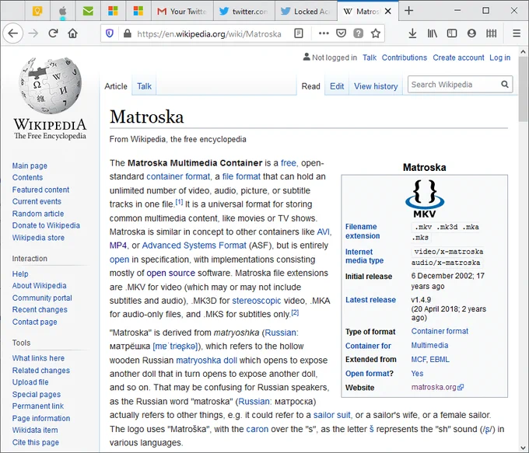Open Current events link
Screen dimensions: 529x453
(37, 201)
